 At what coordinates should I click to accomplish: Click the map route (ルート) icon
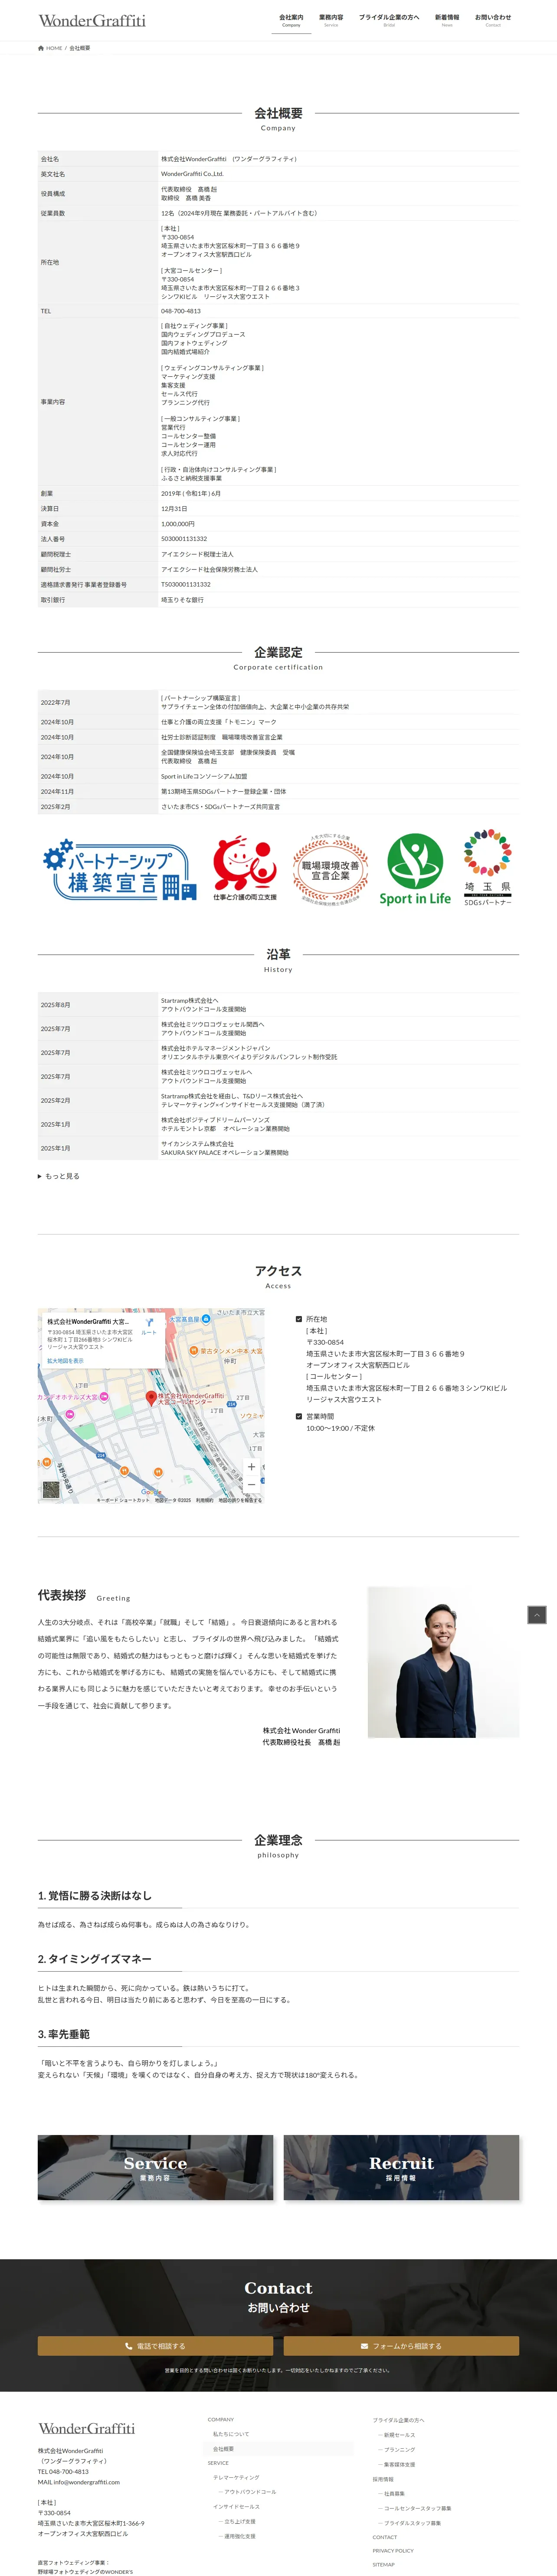149,1322
